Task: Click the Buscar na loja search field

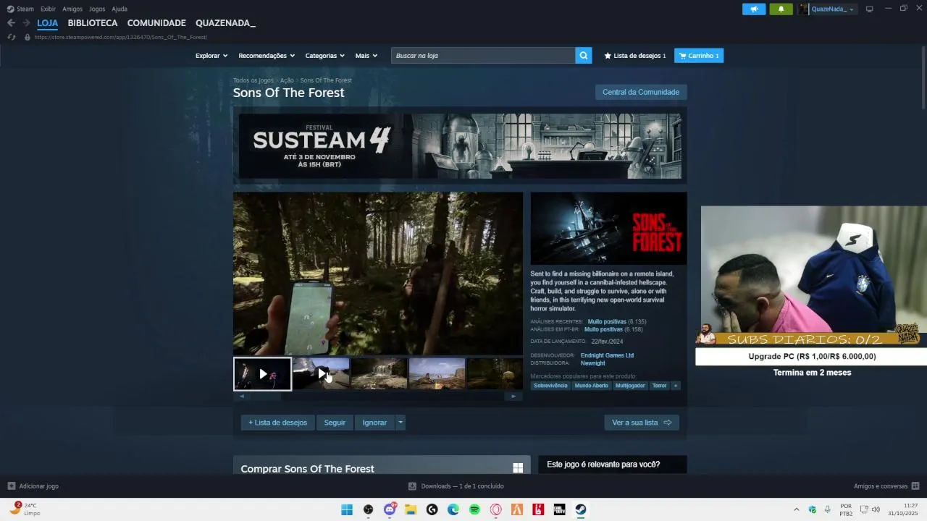Action: pos(483,56)
